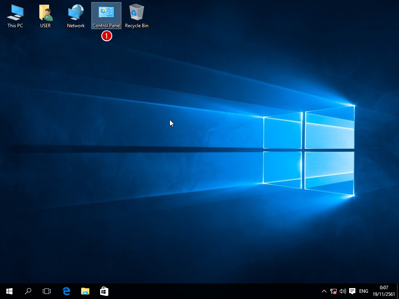This screenshot has width=399, height=299.
Task: Click the red number 1 badge
Action: coord(107,36)
